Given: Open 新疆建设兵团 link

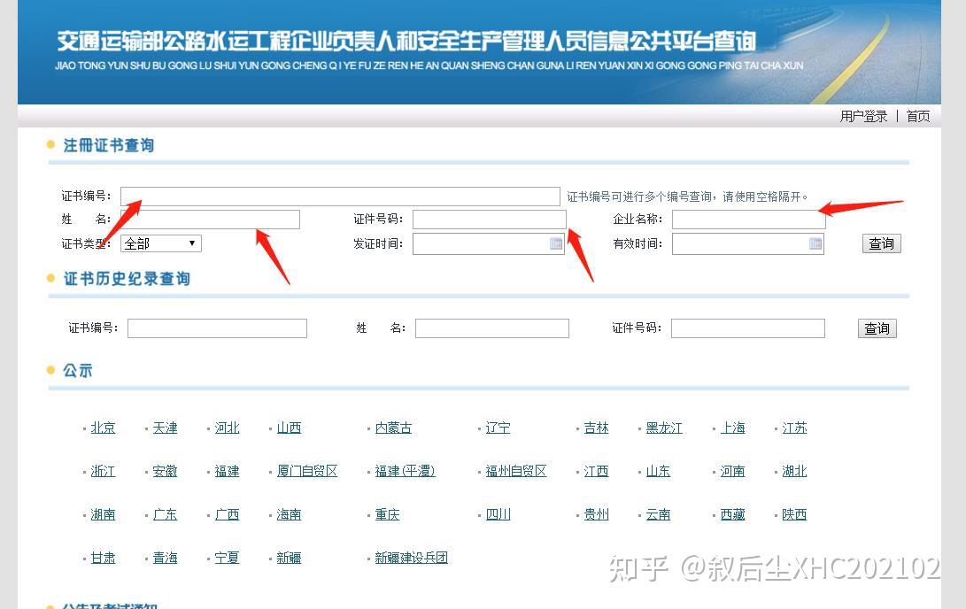Looking at the screenshot, I should coord(411,558).
